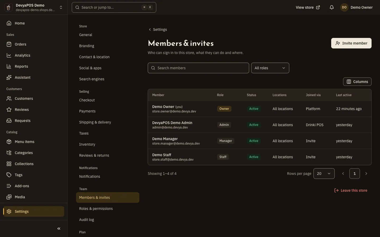
Task: Open Customers in the sidebar
Action: pyautogui.click(x=34, y=98)
